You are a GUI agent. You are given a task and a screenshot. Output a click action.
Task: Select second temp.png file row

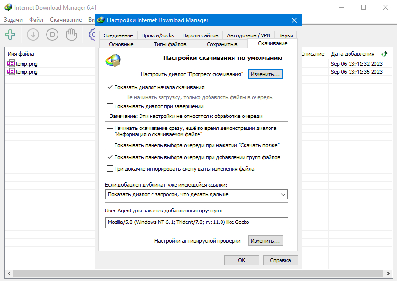(51, 72)
